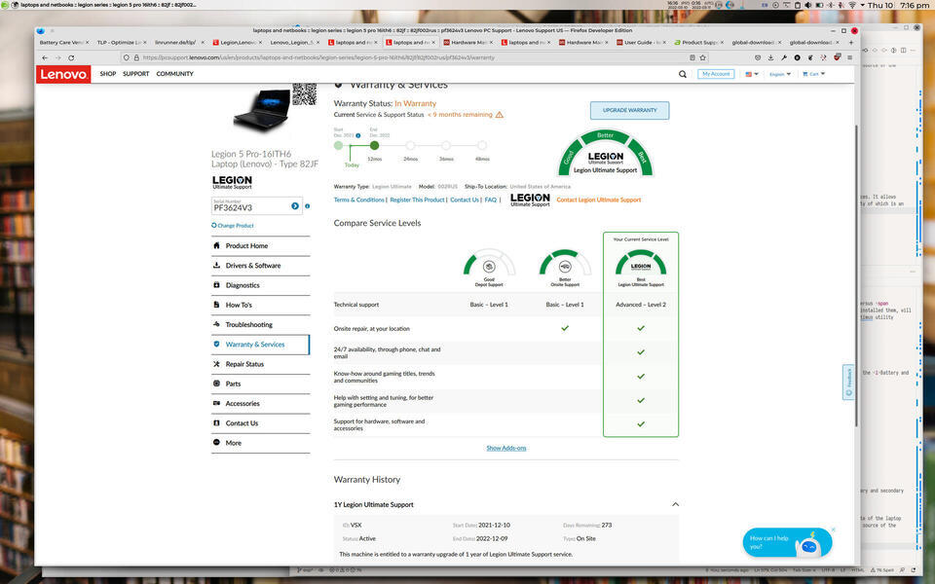This screenshot has height=584, width=935.
Task: Open a new browser tab
Action: pos(851,42)
